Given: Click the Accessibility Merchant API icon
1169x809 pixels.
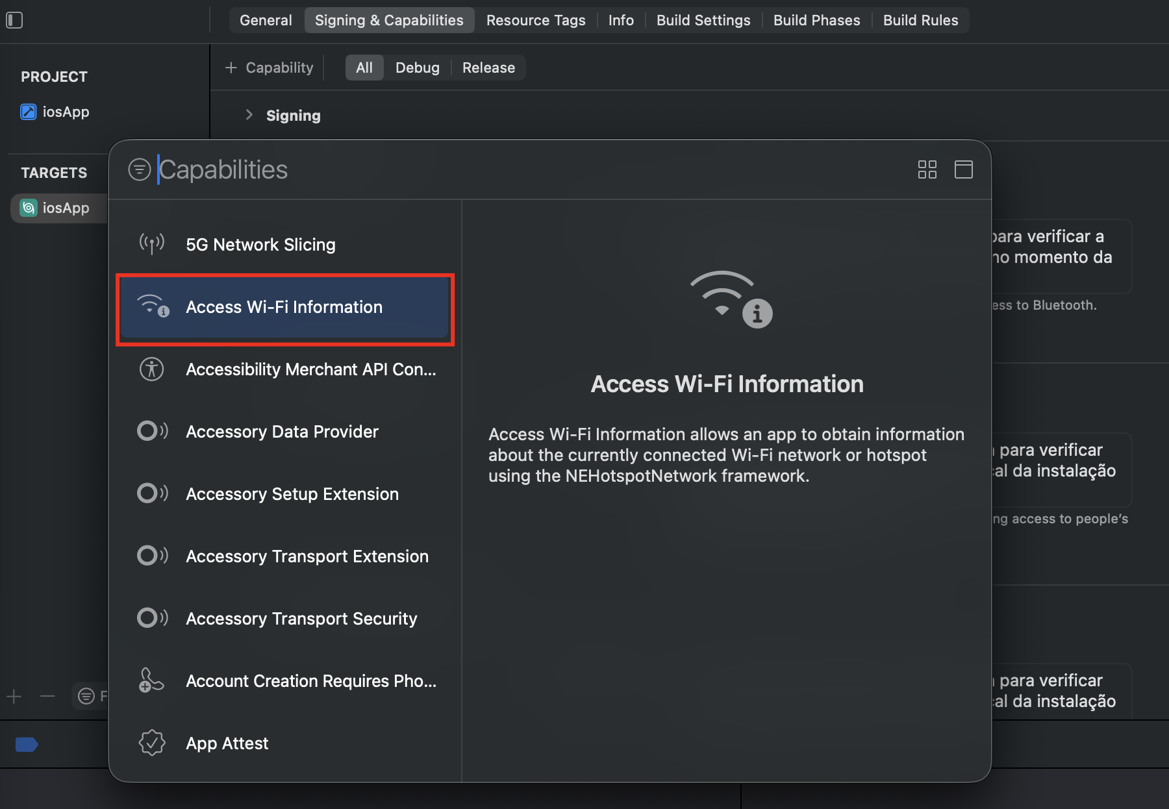Looking at the screenshot, I should coord(152,369).
